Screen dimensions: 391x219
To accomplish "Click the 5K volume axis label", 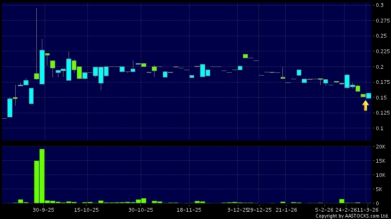I will 379,189.
